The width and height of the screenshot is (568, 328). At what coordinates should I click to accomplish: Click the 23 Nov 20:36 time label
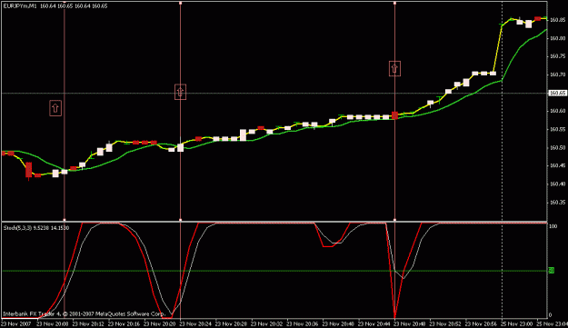coord(303,323)
